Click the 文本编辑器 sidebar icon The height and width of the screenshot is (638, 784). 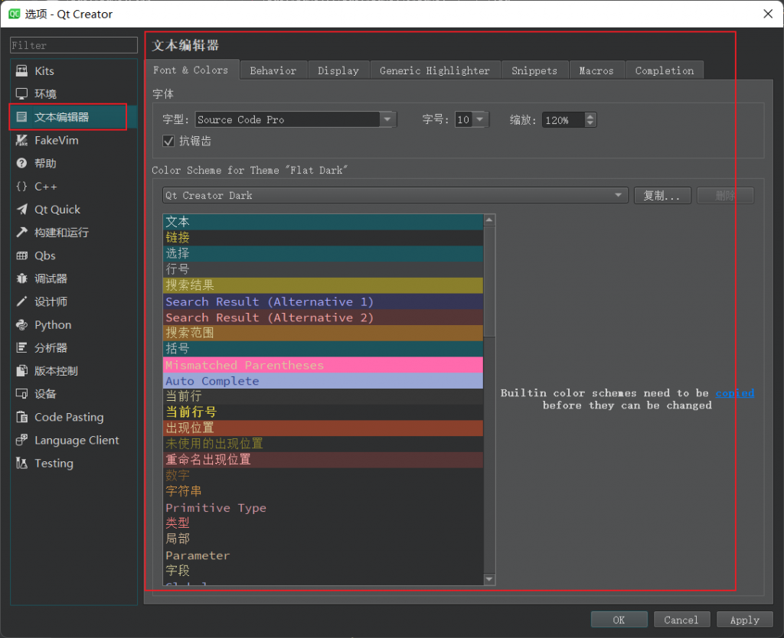[21, 117]
